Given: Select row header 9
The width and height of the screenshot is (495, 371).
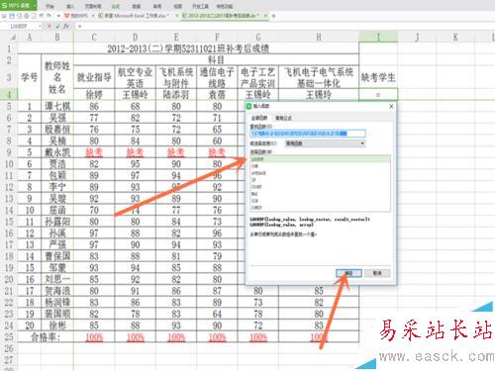Looking at the screenshot, I should tap(9, 152).
